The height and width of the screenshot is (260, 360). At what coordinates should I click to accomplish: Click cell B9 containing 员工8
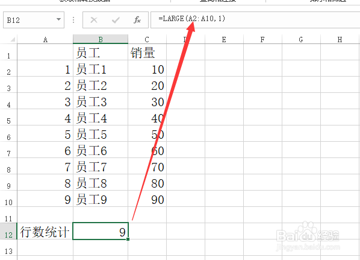[101, 182]
